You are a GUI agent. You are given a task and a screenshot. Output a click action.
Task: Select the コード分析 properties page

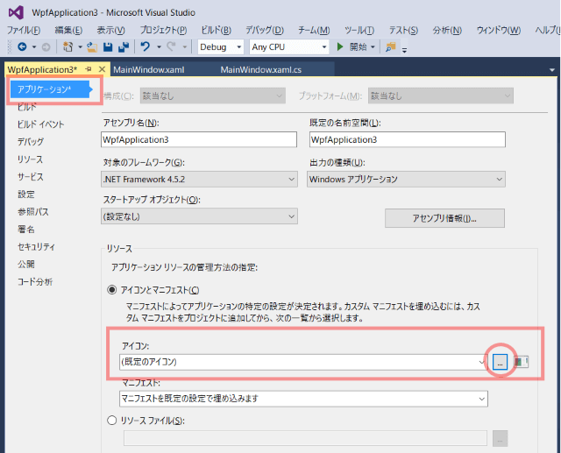click(x=35, y=282)
